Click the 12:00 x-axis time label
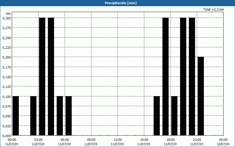 point(118,140)
